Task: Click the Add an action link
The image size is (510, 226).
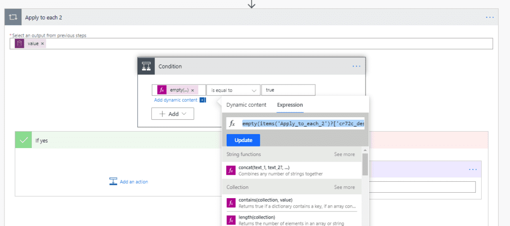Action: [x=133, y=182]
